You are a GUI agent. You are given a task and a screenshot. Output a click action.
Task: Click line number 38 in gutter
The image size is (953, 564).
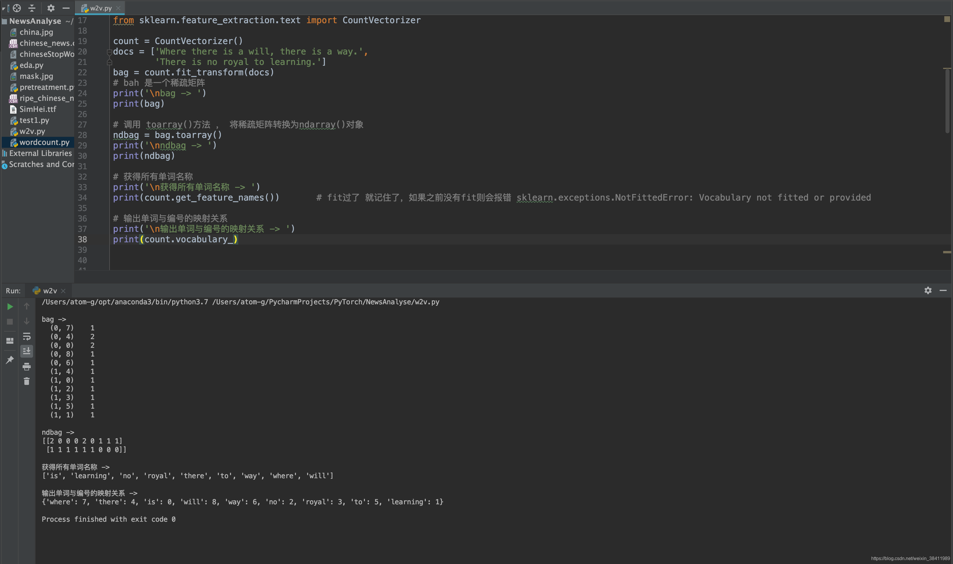tap(82, 239)
